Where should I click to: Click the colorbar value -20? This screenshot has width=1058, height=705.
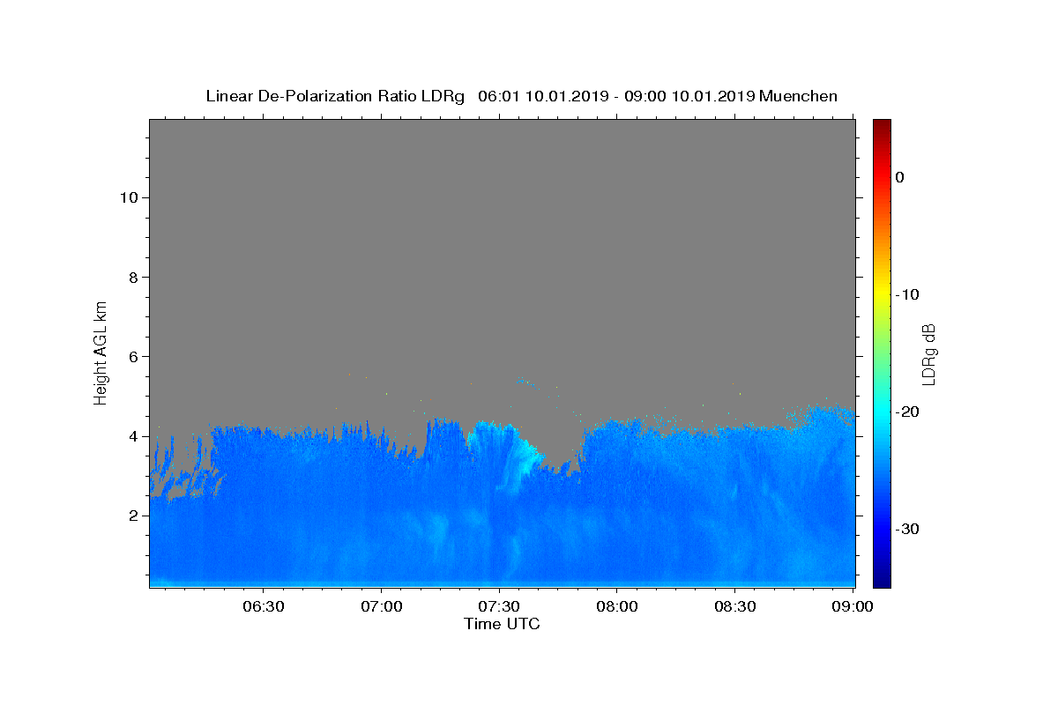(x=907, y=412)
